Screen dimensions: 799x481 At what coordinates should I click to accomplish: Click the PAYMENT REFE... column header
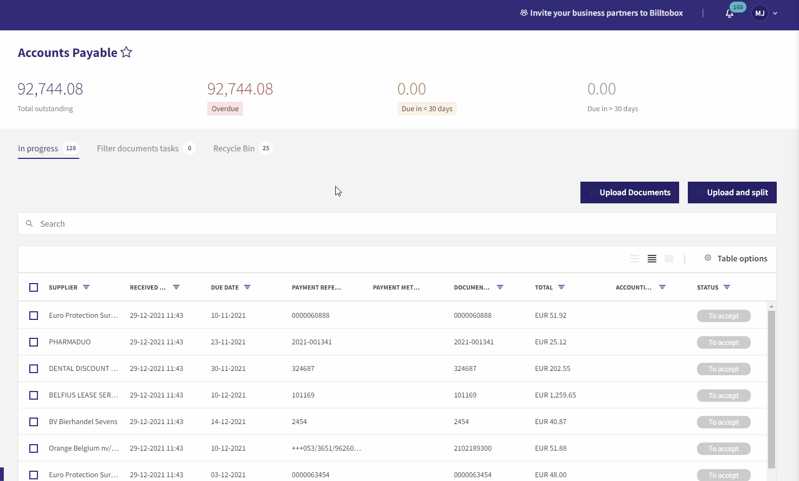pos(316,287)
